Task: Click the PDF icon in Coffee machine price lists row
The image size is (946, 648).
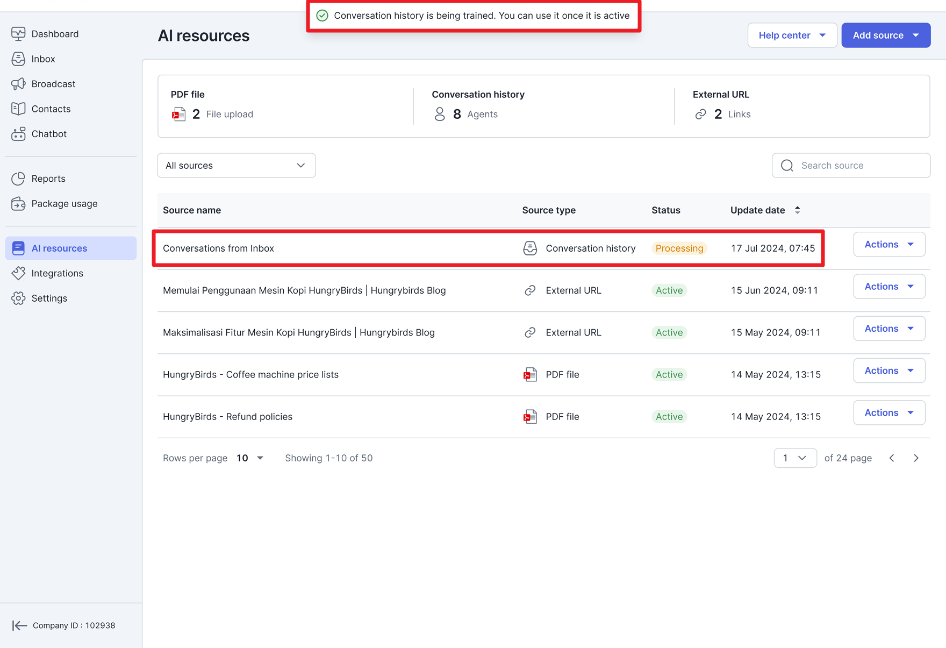Action: 530,375
